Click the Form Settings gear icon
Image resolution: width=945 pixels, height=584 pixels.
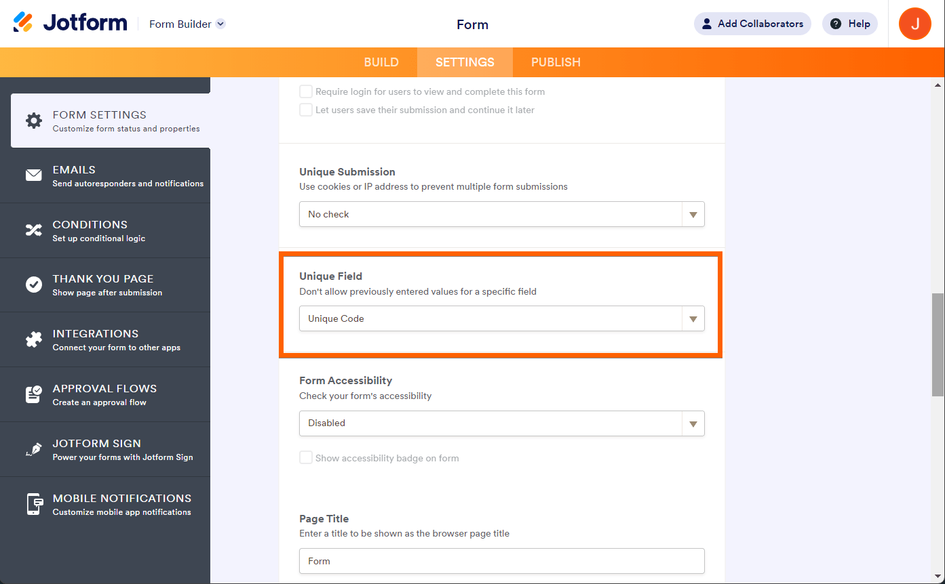34,121
